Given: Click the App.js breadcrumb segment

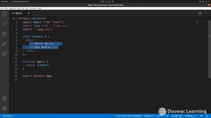Looking at the screenshot, I should [x=24, y=18].
